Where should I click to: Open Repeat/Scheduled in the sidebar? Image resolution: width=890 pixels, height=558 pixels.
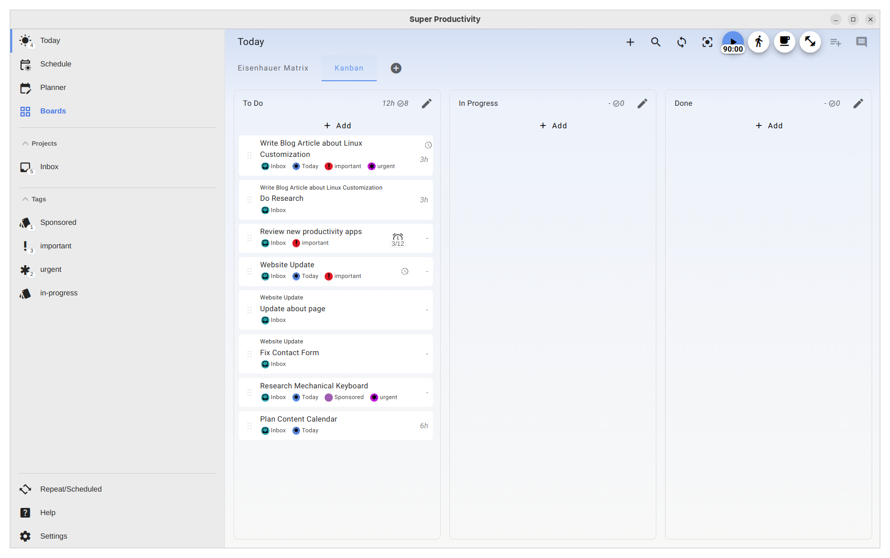tap(118, 490)
